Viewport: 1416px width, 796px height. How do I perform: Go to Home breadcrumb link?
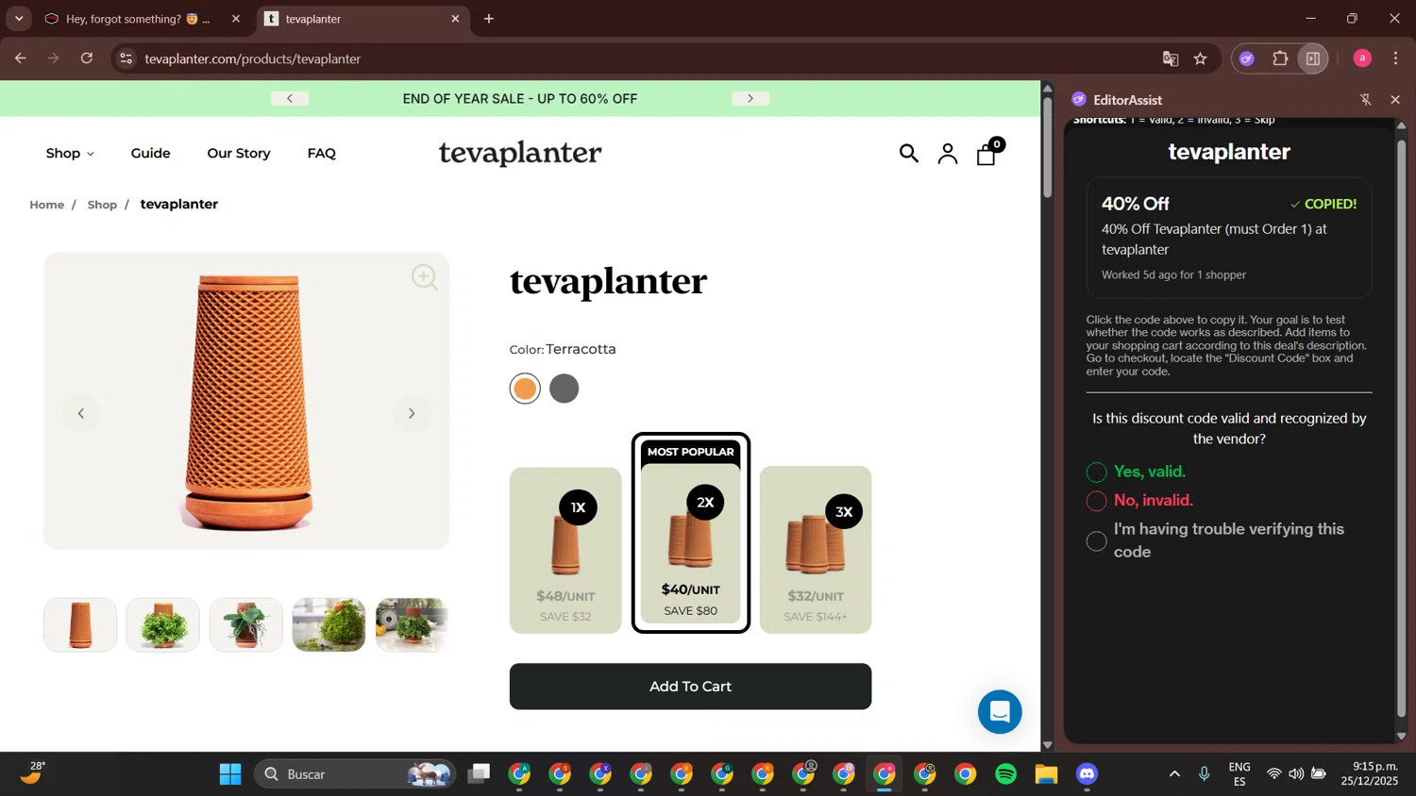[46, 205]
